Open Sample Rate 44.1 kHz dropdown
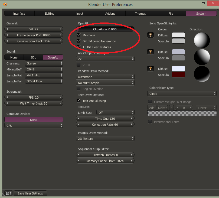The height and width of the screenshot is (198, 219). click(x=44, y=75)
